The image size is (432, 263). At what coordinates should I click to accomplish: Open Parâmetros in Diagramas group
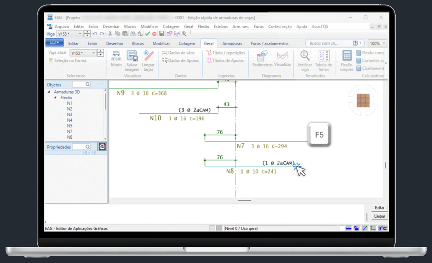coord(262,56)
